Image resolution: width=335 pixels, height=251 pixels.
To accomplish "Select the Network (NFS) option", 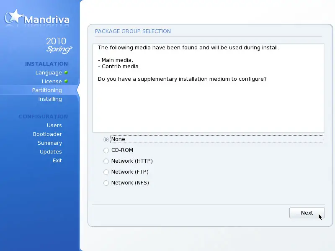I will tap(106, 183).
